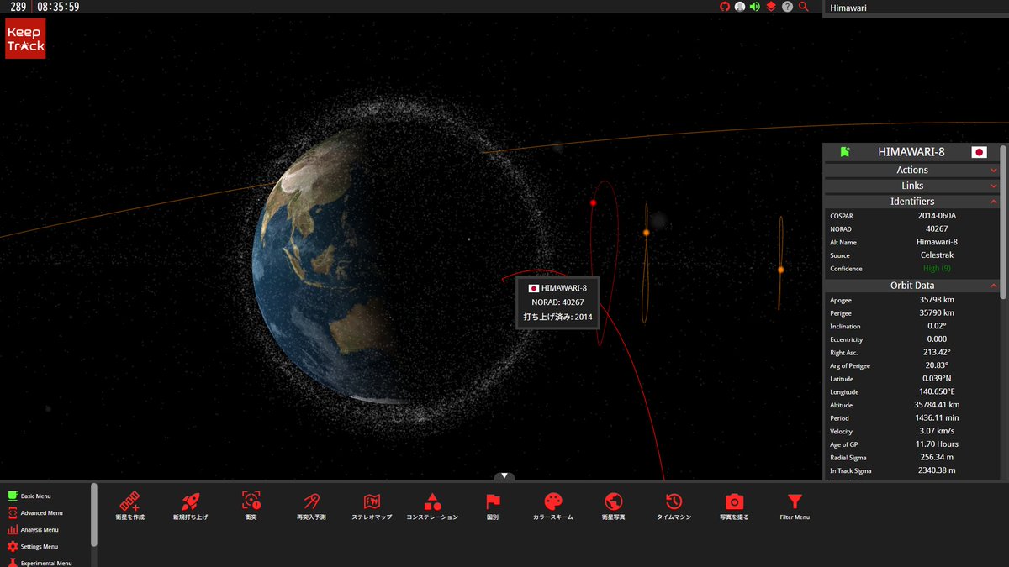
Task: Open the user account avatar icon
Action: (740, 7)
